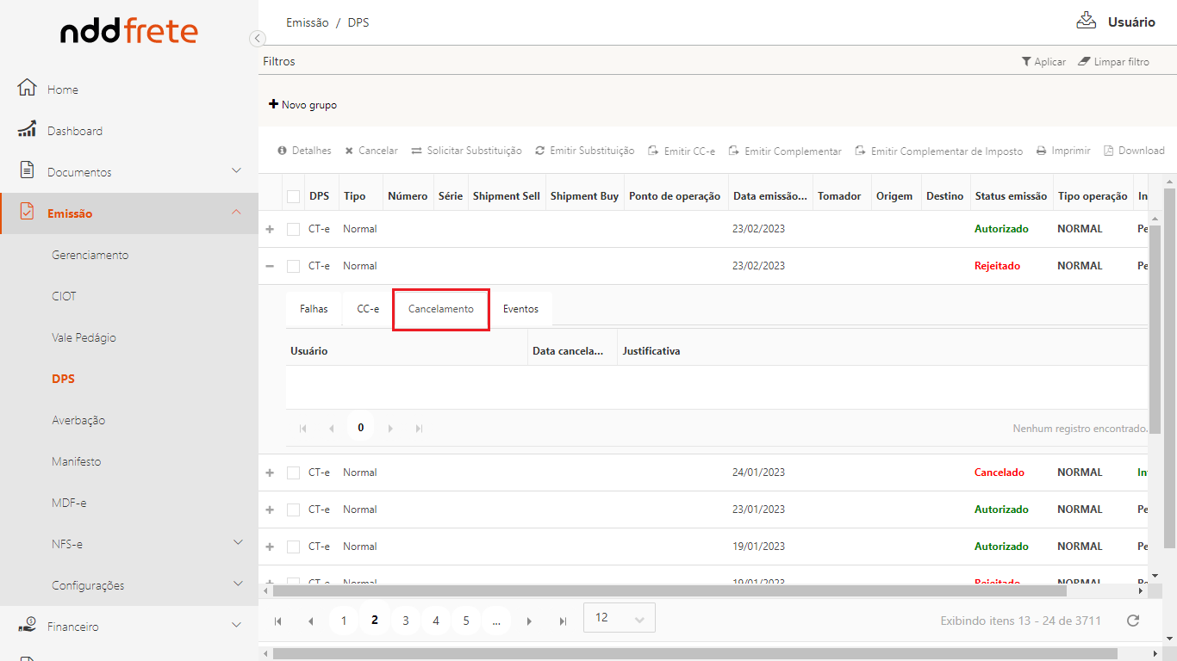Image resolution: width=1177 pixels, height=661 pixels.
Task: Check the box for the Rejeitado CT-e row
Action: pos(294,266)
